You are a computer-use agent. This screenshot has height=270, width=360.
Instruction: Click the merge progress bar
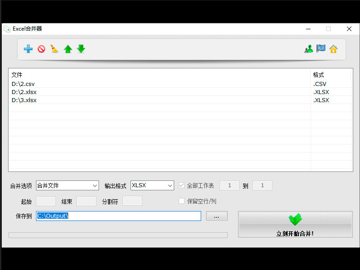pyautogui.click(x=118, y=235)
